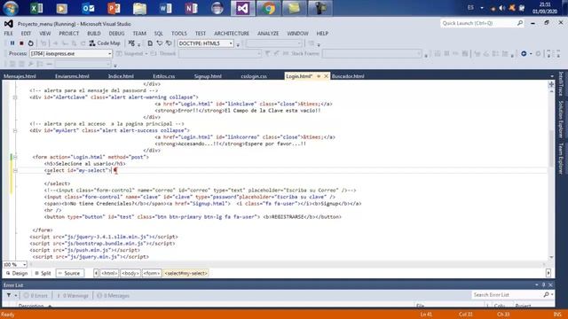Viewport: 568px width, 319px height.
Task: Switch to the Signup.html tab
Action: pyautogui.click(x=208, y=76)
